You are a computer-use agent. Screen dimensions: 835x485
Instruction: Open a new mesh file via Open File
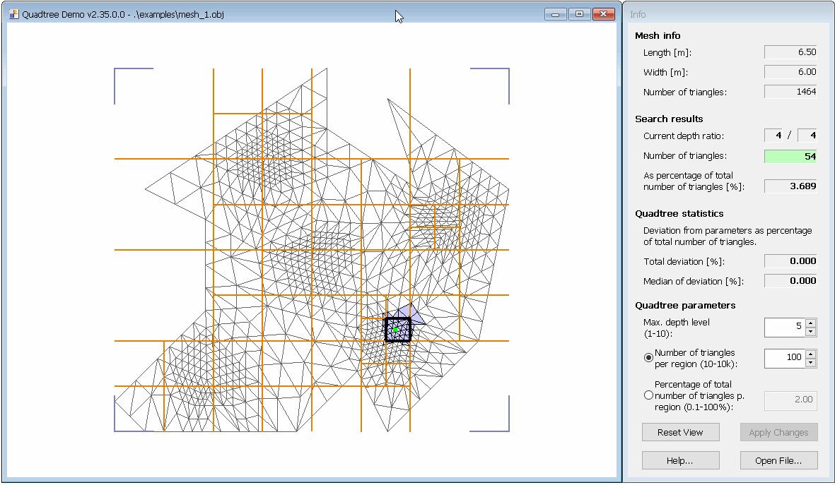click(x=778, y=460)
